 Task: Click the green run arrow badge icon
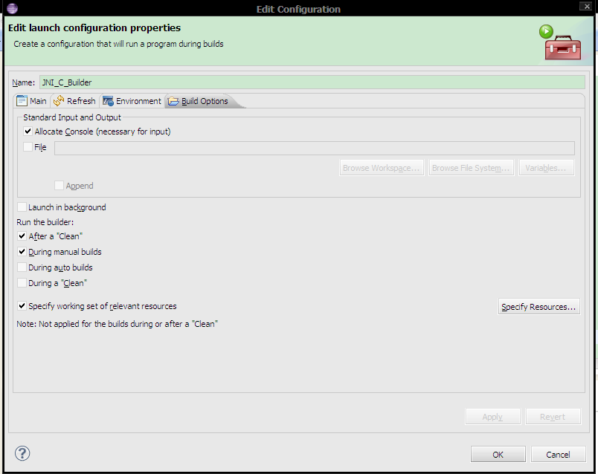[546, 31]
